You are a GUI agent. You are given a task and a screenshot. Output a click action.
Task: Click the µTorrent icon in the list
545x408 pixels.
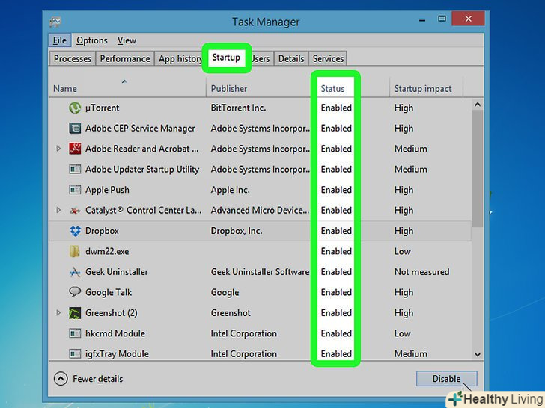click(x=75, y=108)
